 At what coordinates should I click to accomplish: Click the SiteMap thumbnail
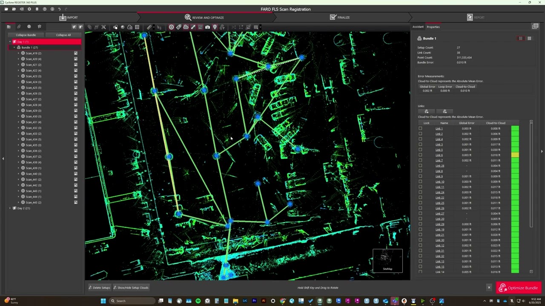(387, 260)
